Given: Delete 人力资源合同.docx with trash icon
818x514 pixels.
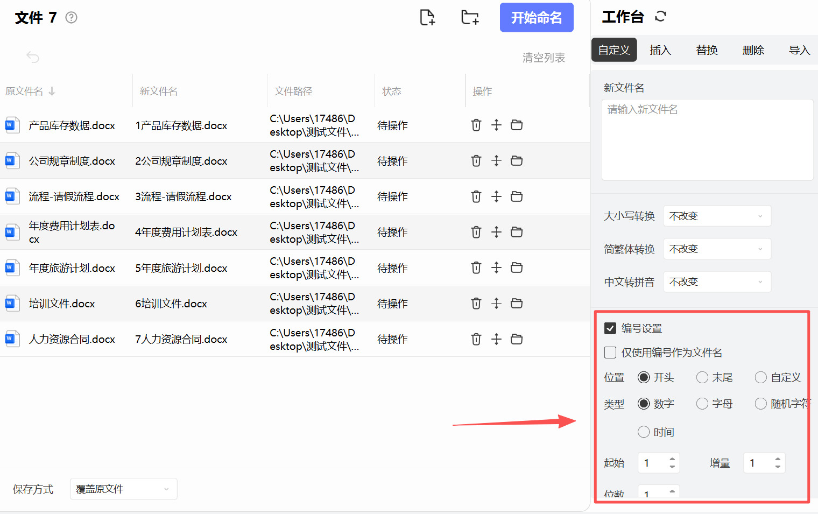Looking at the screenshot, I should pos(476,339).
